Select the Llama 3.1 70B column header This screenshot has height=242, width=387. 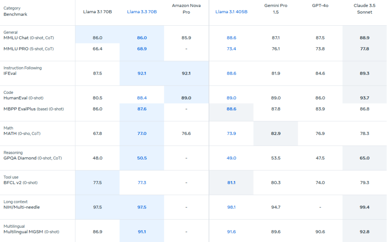(x=98, y=12)
